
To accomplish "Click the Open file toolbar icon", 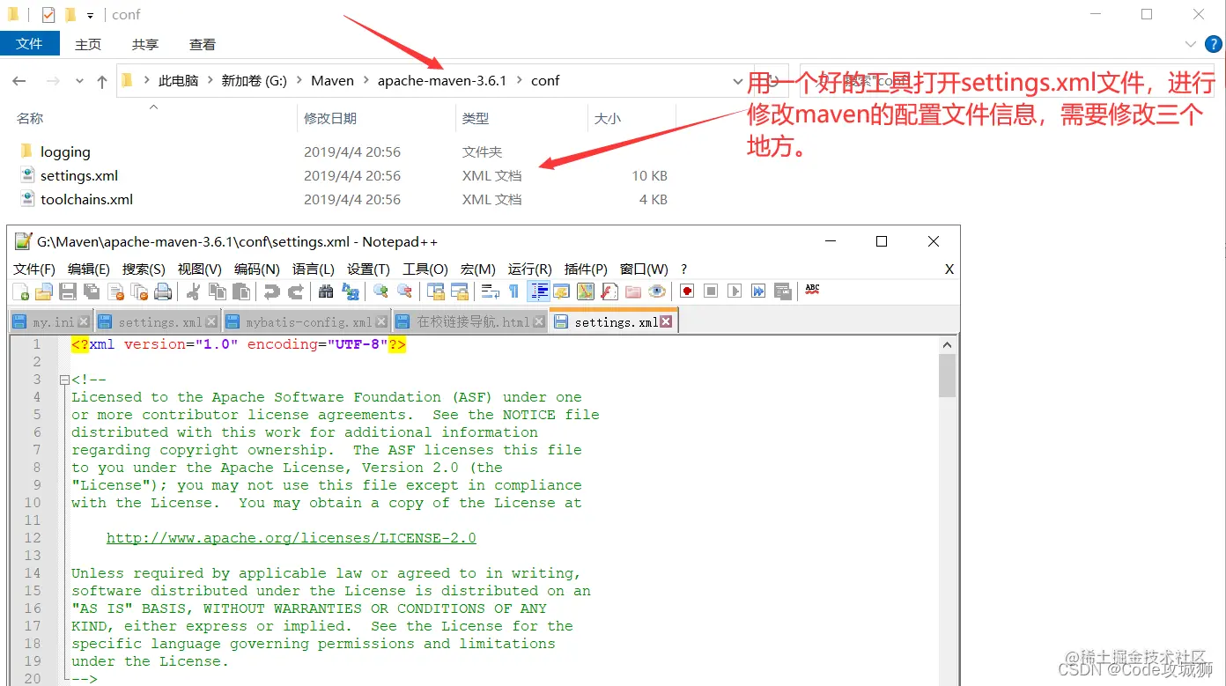I will click(x=43, y=291).
